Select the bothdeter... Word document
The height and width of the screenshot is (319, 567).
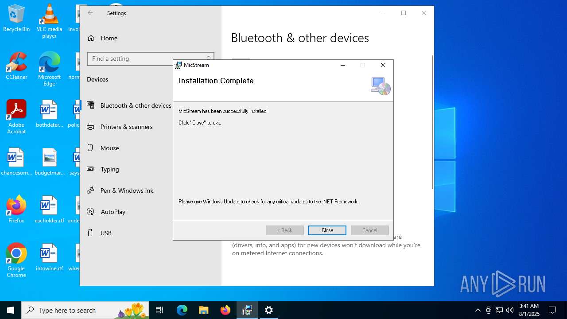point(49,114)
